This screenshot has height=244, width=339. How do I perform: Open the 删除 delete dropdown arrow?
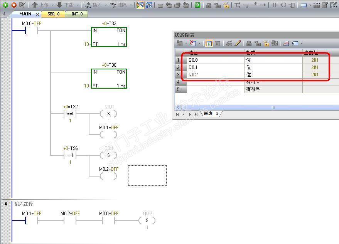coord(131,5)
